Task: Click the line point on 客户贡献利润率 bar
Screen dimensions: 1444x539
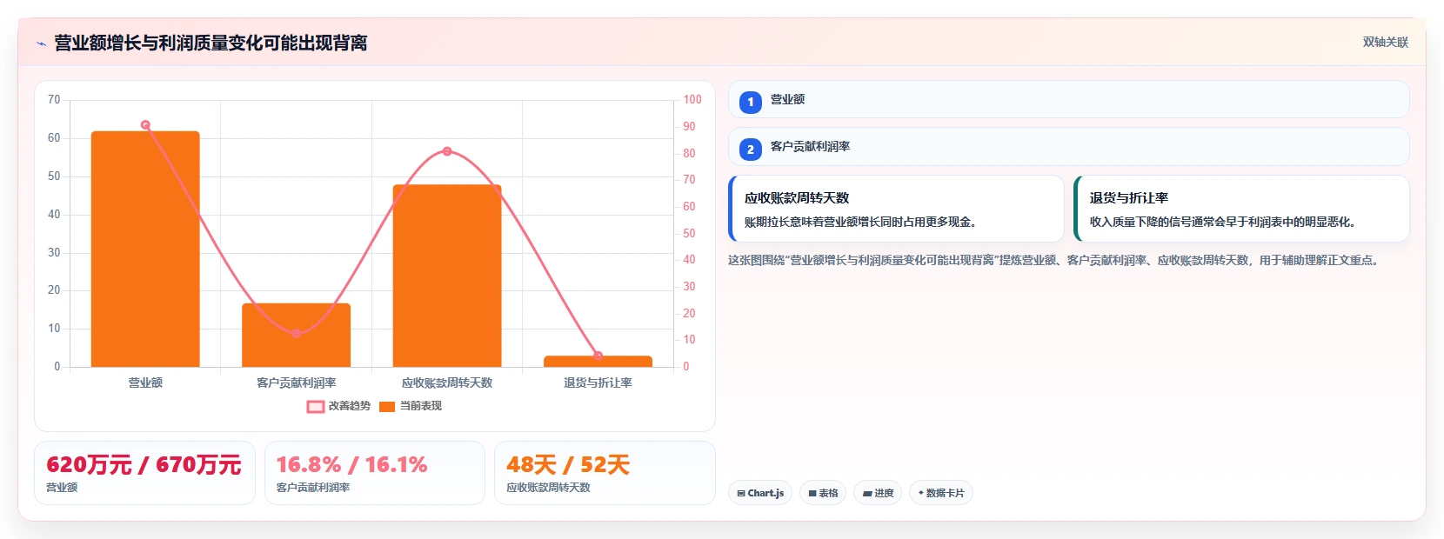Action: [x=297, y=333]
